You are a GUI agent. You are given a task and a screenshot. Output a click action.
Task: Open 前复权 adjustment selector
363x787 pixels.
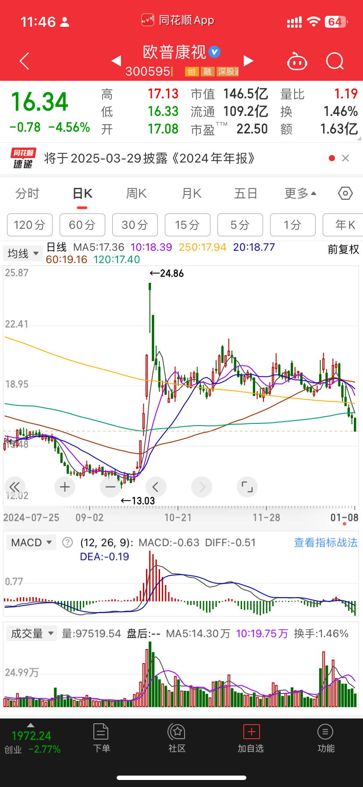point(343,249)
